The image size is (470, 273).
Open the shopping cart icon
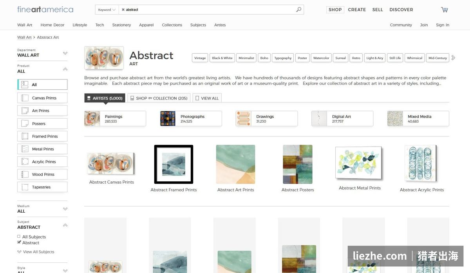[x=444, y=10]
